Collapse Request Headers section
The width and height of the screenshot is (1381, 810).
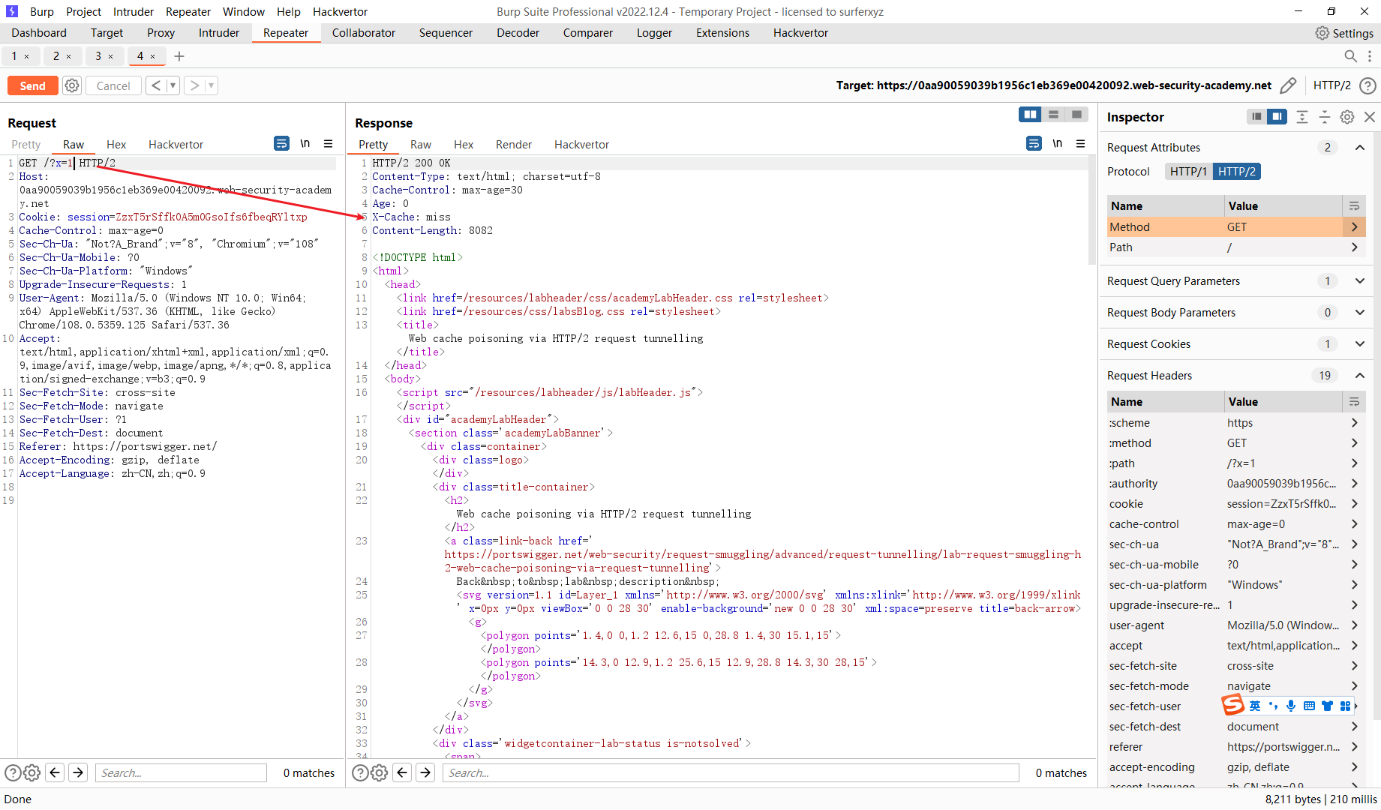1359,376
